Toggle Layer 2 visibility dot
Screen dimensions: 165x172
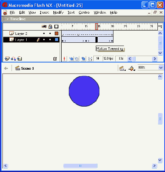[44, 33]
